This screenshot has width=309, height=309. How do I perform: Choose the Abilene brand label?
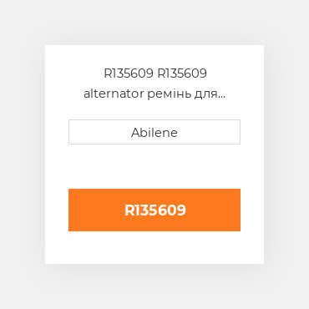[154, 133]
